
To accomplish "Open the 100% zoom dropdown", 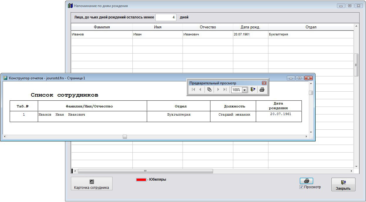I will (x=244, y=90).
